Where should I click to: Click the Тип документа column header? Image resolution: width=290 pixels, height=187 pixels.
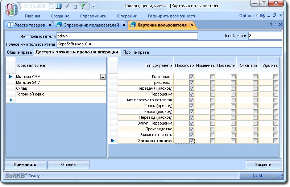(146, 65)
